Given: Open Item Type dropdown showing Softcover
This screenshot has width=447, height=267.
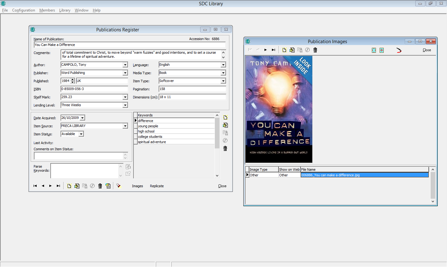Looking at the screenshot, I should pyautogui.click(x=223, y=81).
